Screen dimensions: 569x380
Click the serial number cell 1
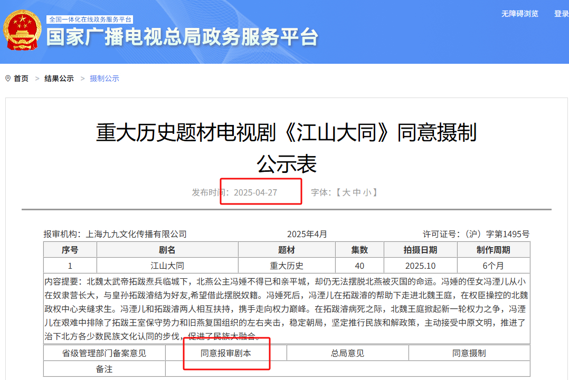pos(70,266)
